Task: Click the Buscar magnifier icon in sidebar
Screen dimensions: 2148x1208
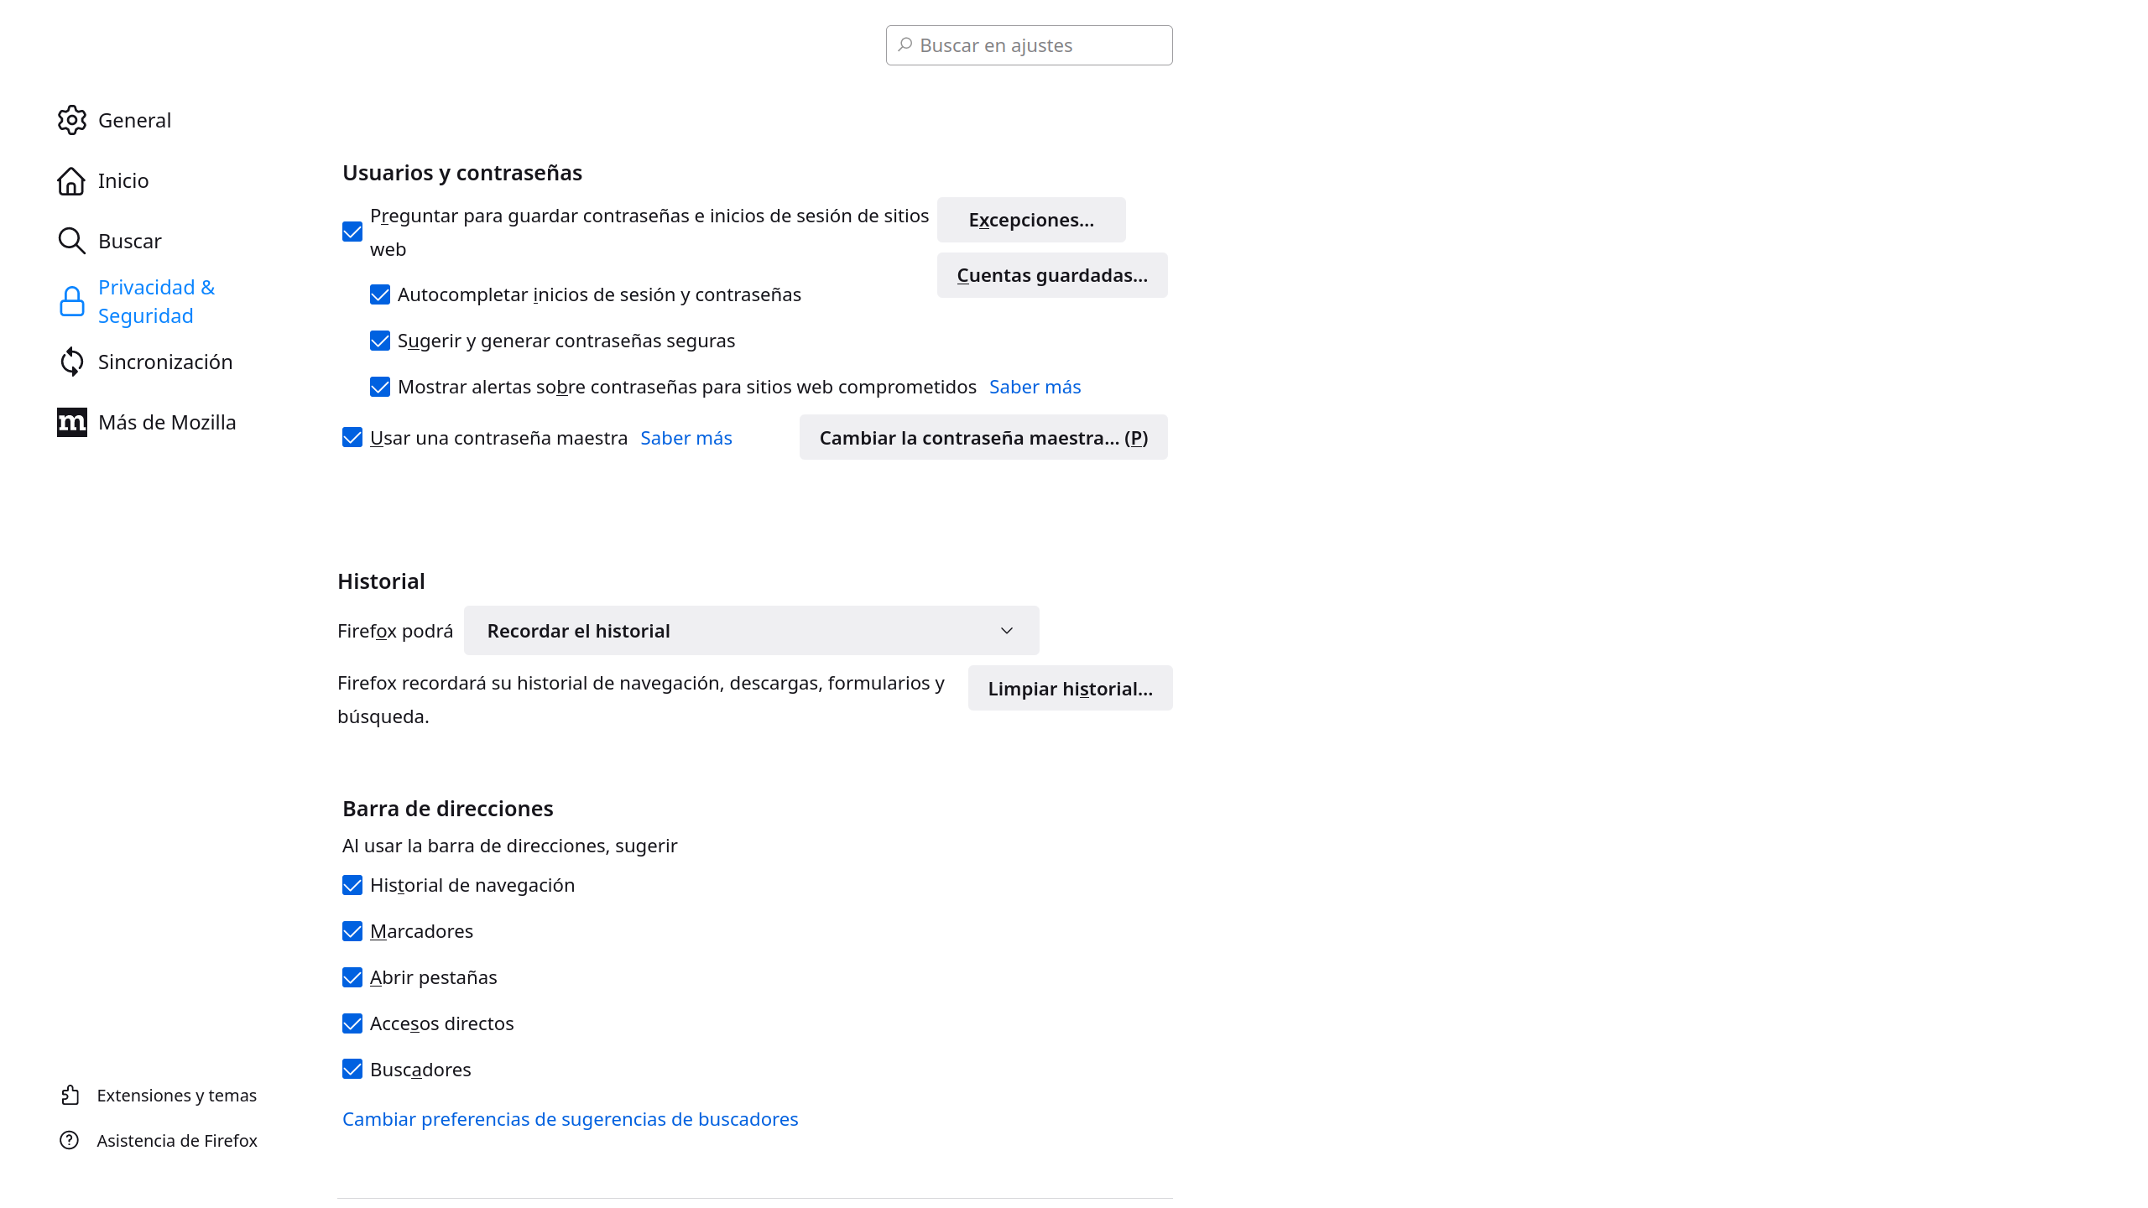Action: click(71, 241)
